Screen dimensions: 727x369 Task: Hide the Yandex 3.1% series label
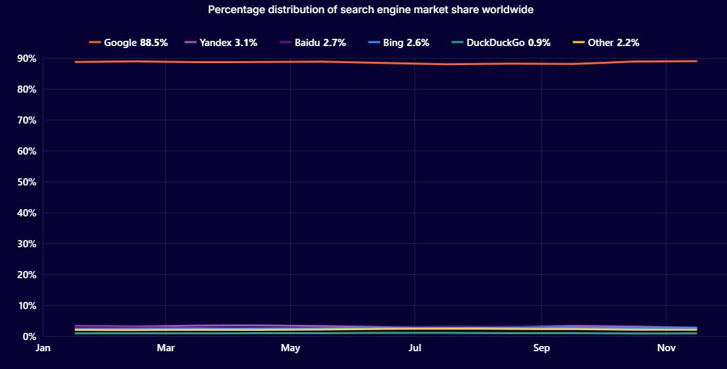[x=228, y=43]
